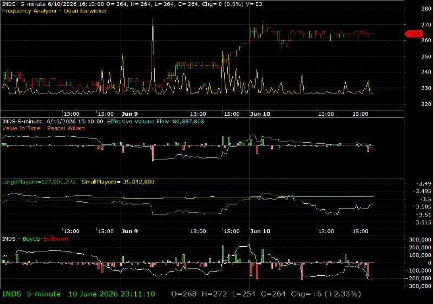Click the -3.515 axis value
Image resolution: width=433 pixels, height=304 pixels.
[x=423, y=222]
